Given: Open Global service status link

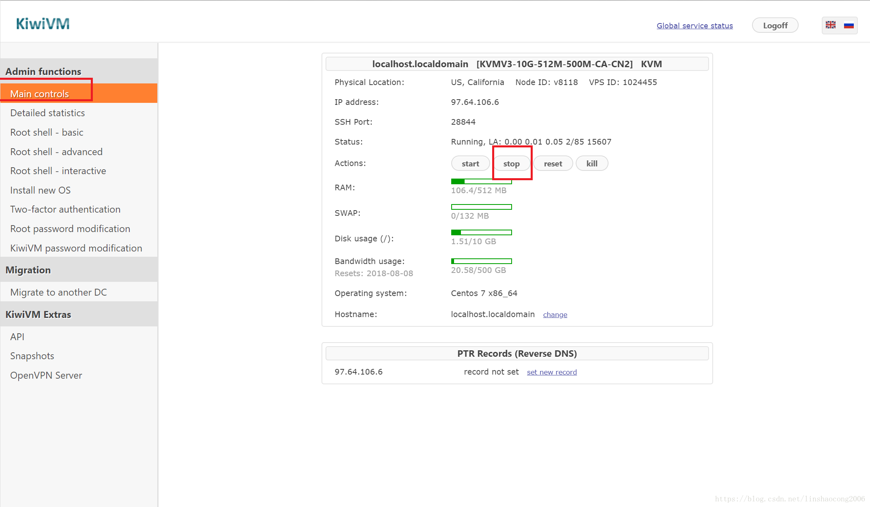Looking at the screenshot, I should (694, 26).
